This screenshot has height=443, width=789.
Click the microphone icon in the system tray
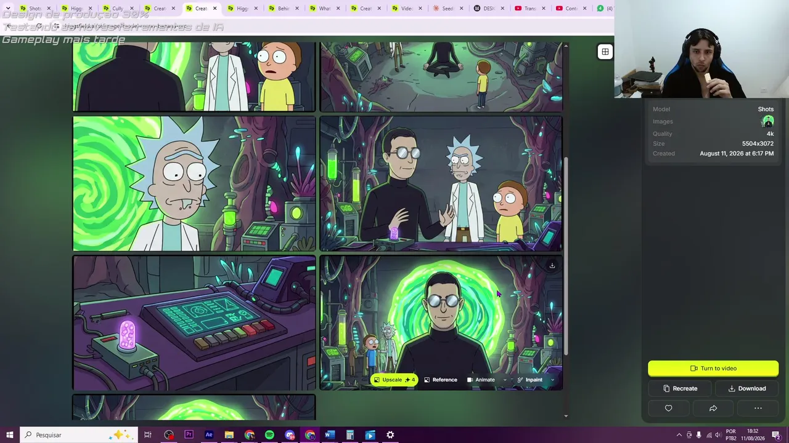[698, 435]
